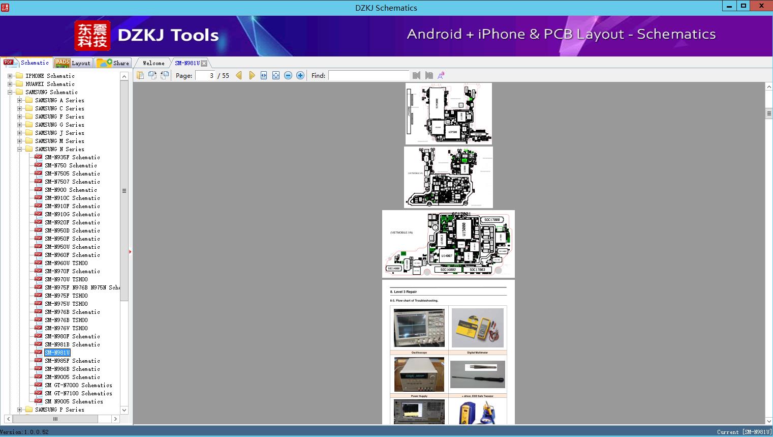Open SM GT-N7100 Schematics document
Screen dimensions: 773x437
tap(78, 393)
